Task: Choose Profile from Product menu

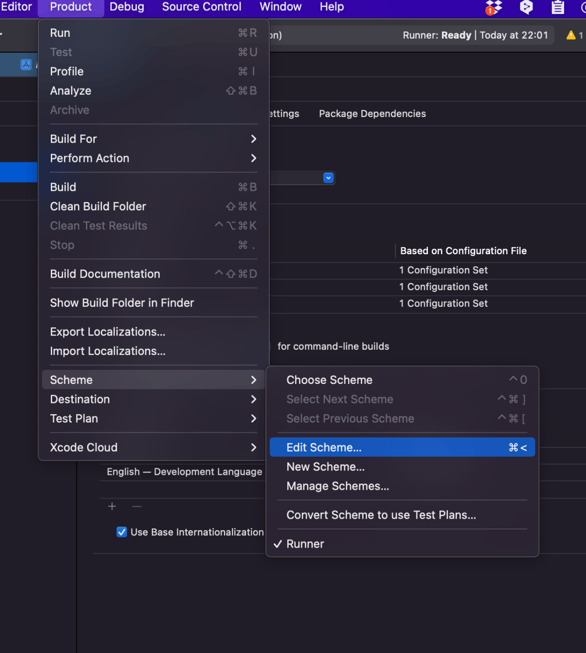Action: click(x=153, y=71)
